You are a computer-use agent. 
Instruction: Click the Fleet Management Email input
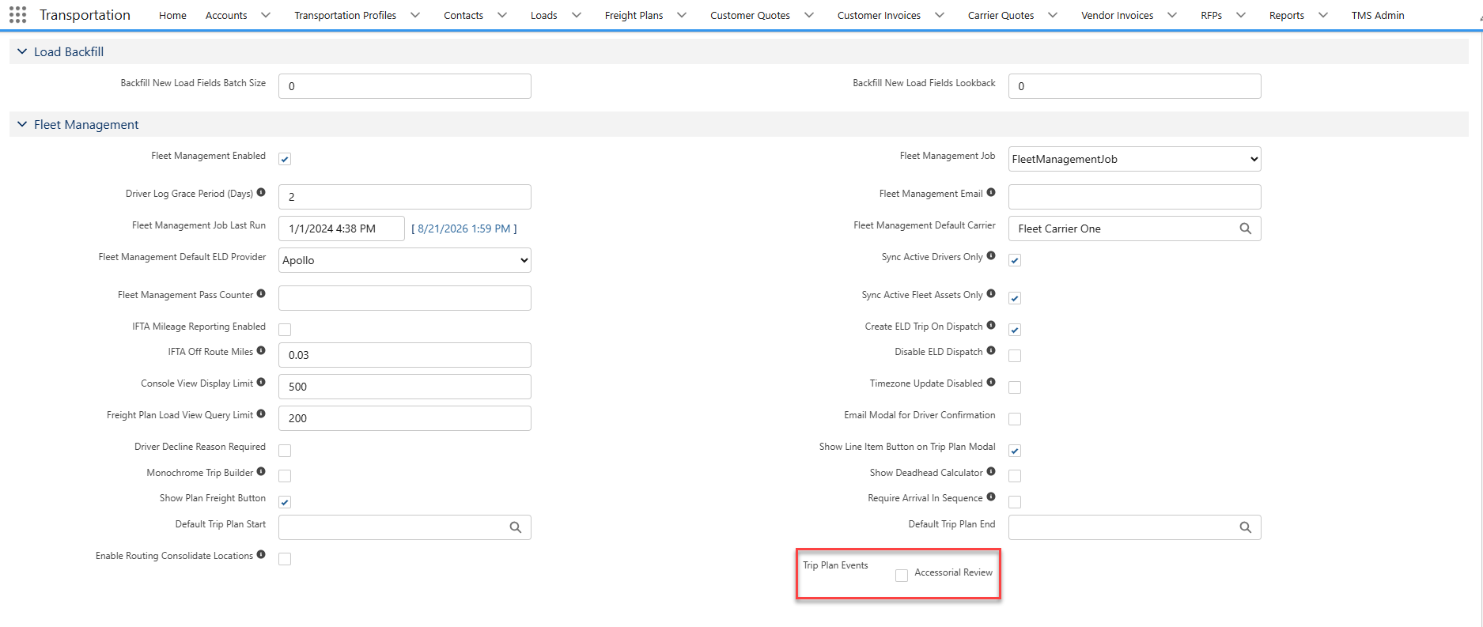[x=1134, y=197]
